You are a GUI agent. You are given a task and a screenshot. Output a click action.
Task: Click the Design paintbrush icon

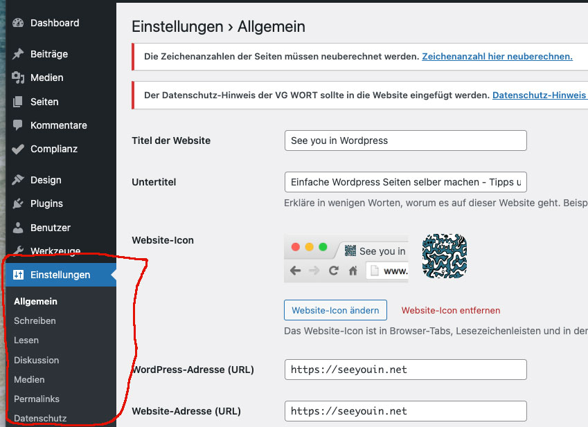pos(18,180)
